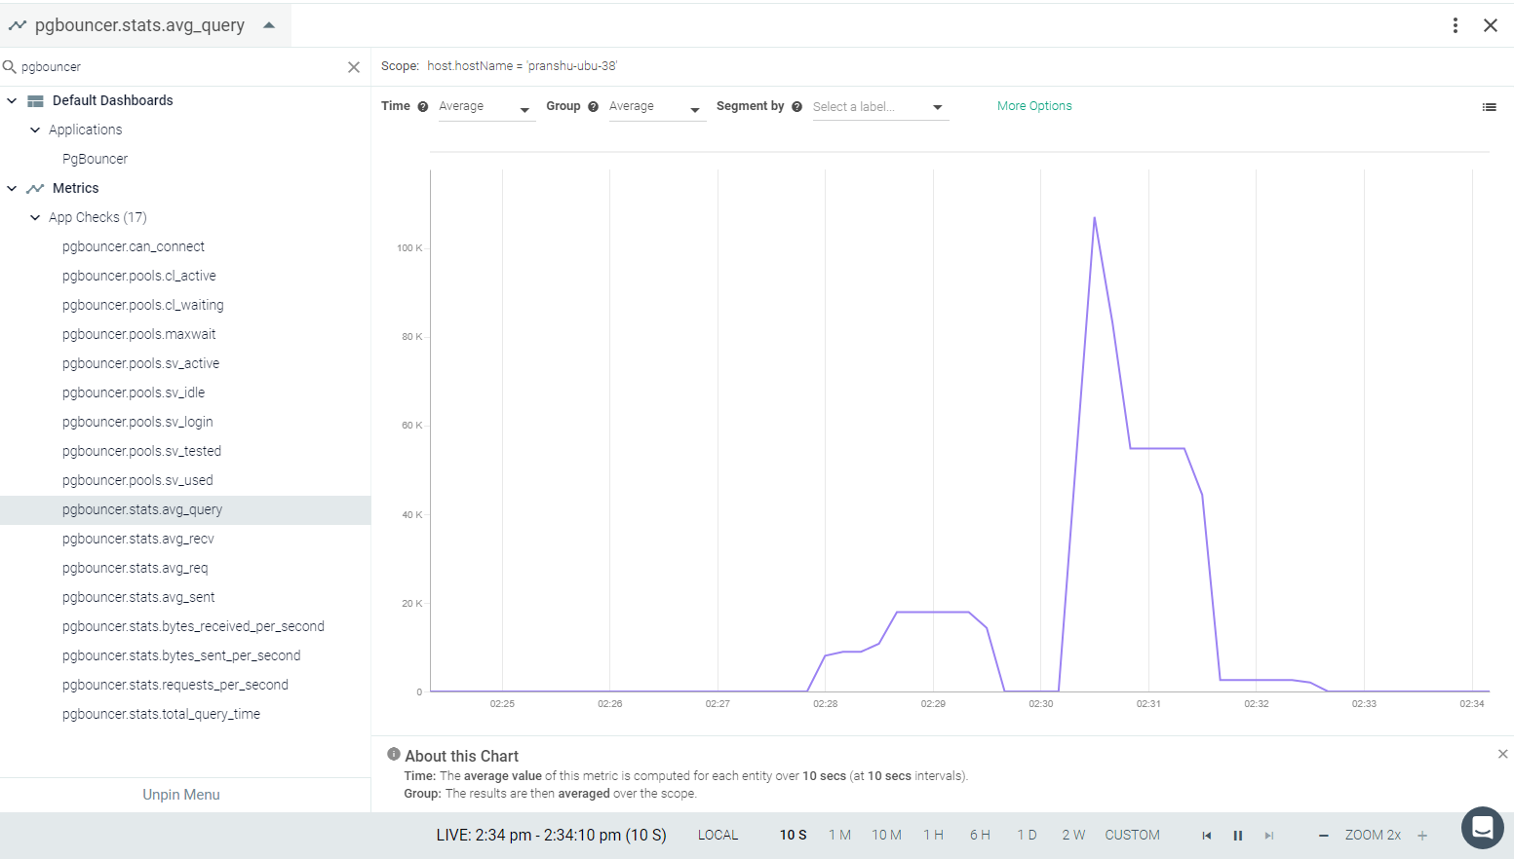This screenshot has height=859, width=1514.
Task: Collapse the App Checks tree group
Action: click(x=35, y=217)
